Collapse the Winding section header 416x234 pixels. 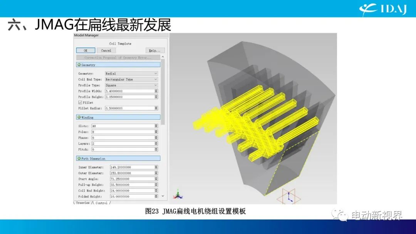[x=118, y=117]
